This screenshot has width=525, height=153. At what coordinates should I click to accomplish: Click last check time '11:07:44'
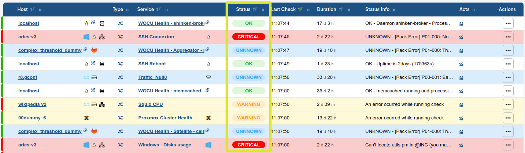(x=280, y=23)
